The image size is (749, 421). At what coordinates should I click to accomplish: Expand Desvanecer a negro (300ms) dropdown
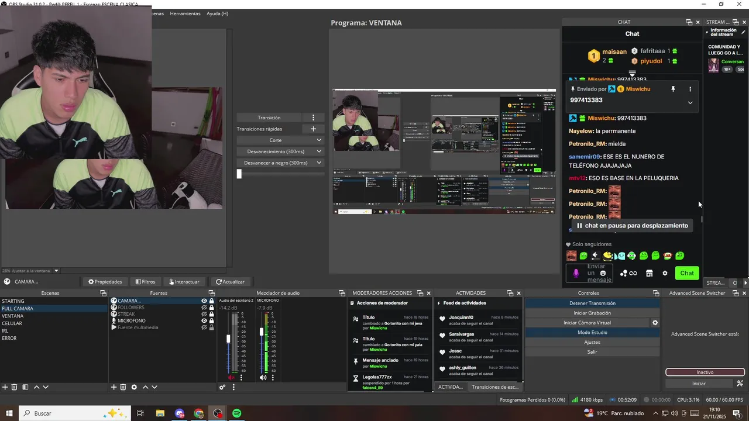tap(319, 163)
